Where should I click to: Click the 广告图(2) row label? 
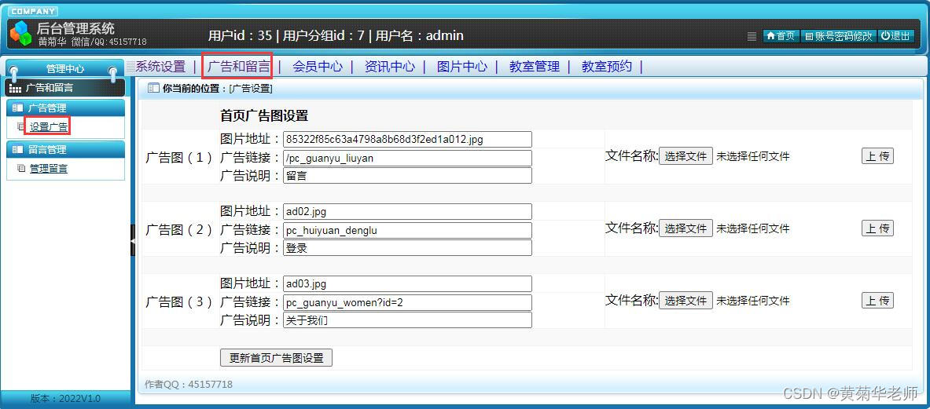tap(179, 230)
